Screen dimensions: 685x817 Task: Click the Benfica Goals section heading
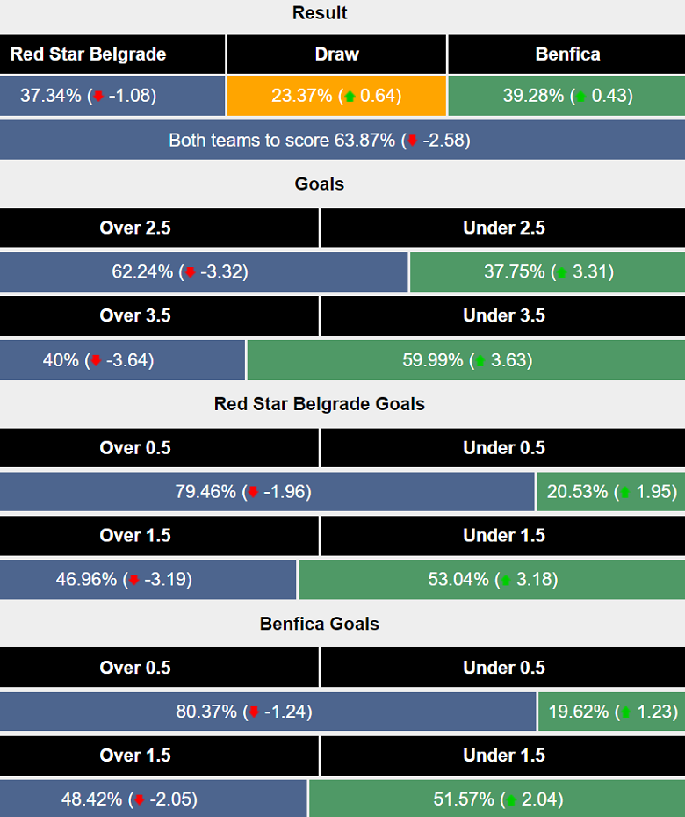(x=319, y=624)
